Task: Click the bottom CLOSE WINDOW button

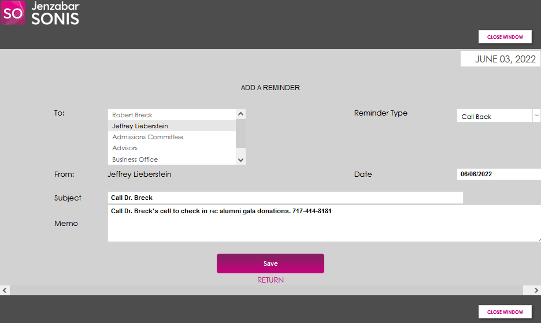Action: click(x=505, y=312)
